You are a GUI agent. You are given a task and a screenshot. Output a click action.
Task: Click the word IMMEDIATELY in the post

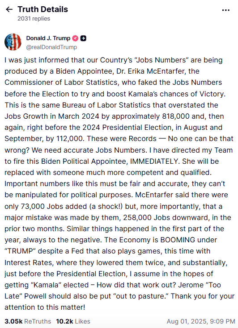click(154, 161)
